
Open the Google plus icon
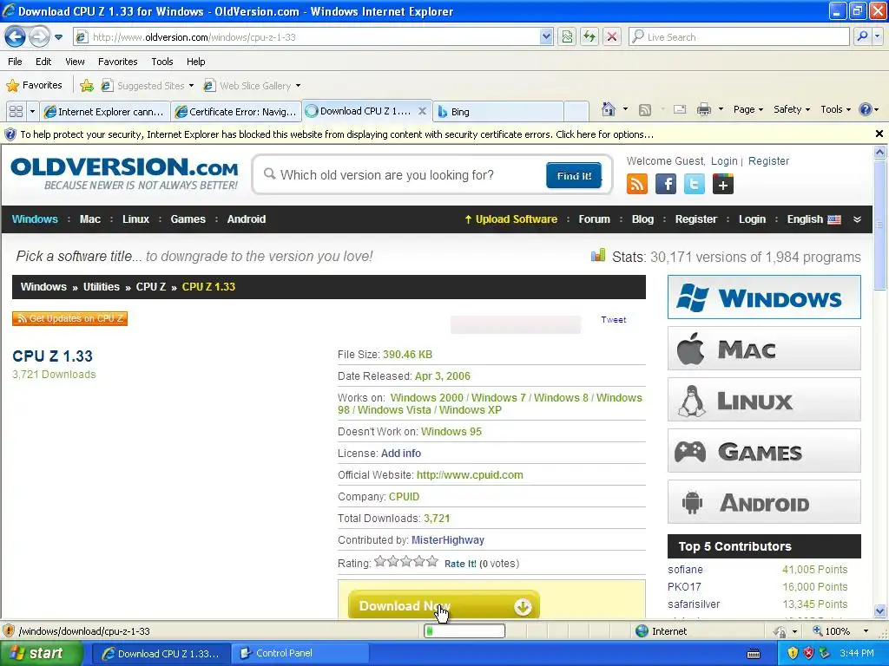pyautogui.click(x=723, y=184)
